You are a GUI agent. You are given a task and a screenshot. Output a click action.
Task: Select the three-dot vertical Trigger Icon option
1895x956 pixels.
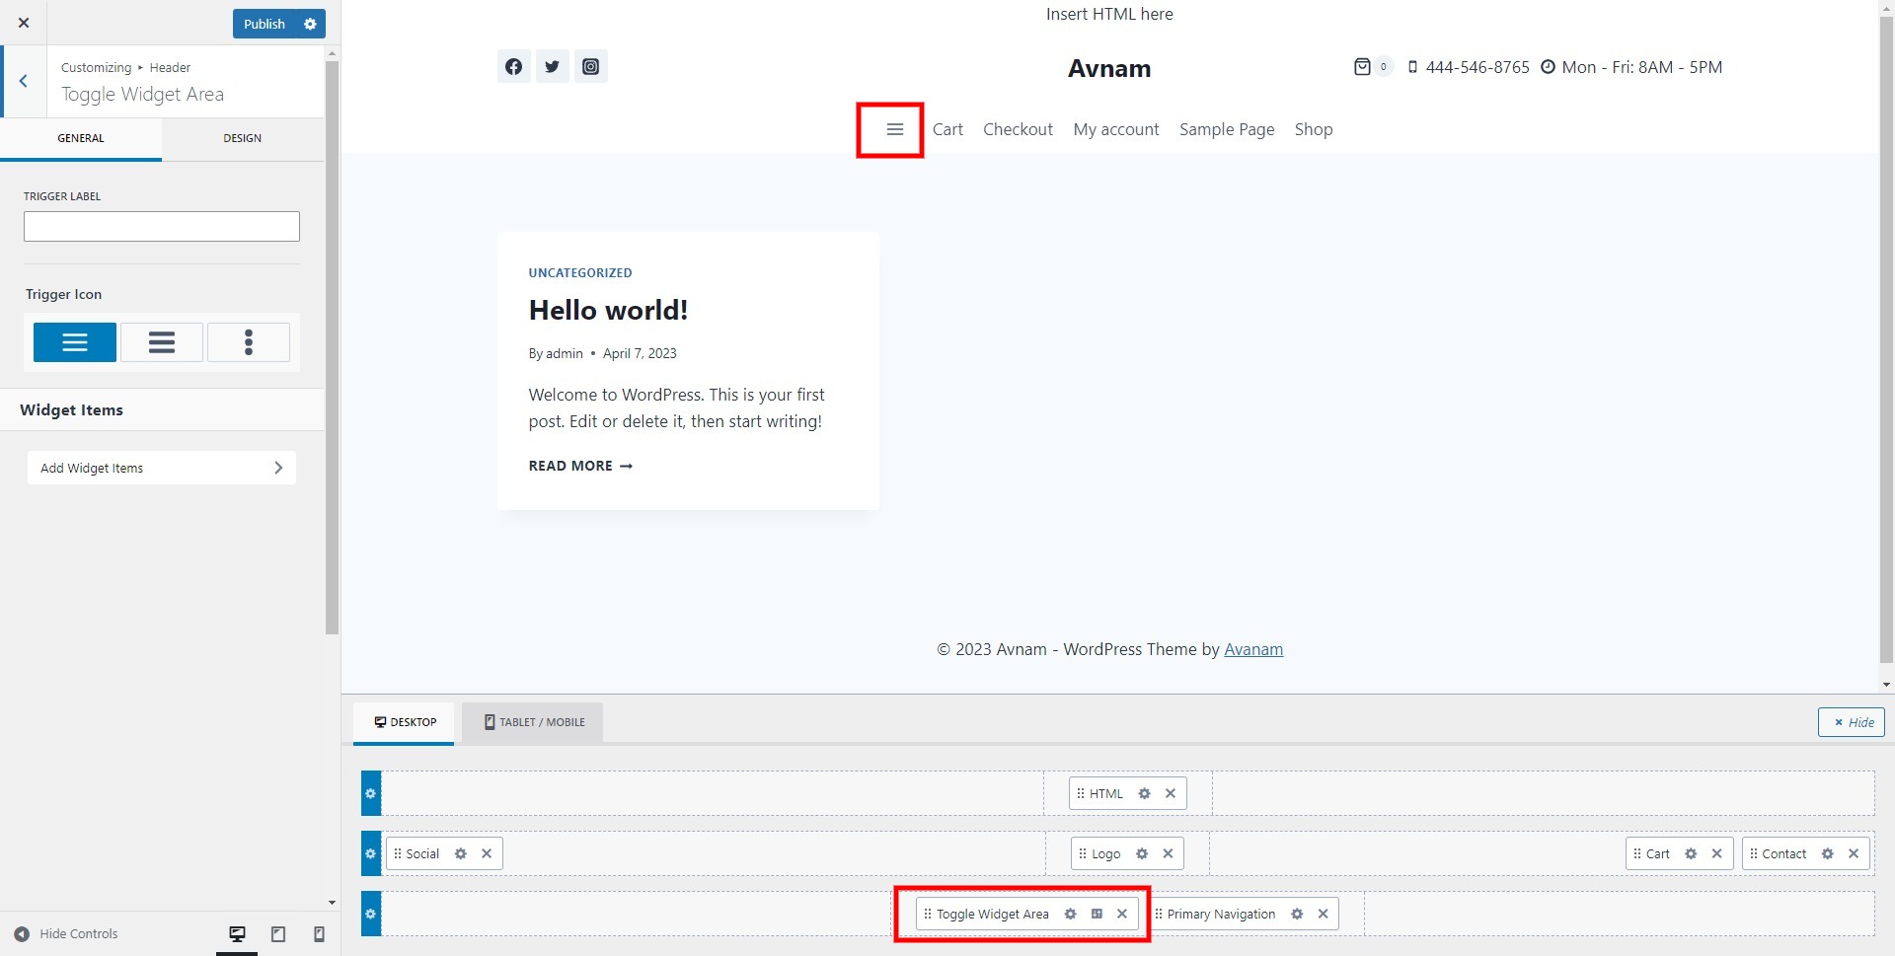(x=249, y=342)
